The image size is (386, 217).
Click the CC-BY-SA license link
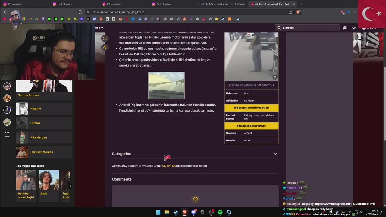(169, 166)
